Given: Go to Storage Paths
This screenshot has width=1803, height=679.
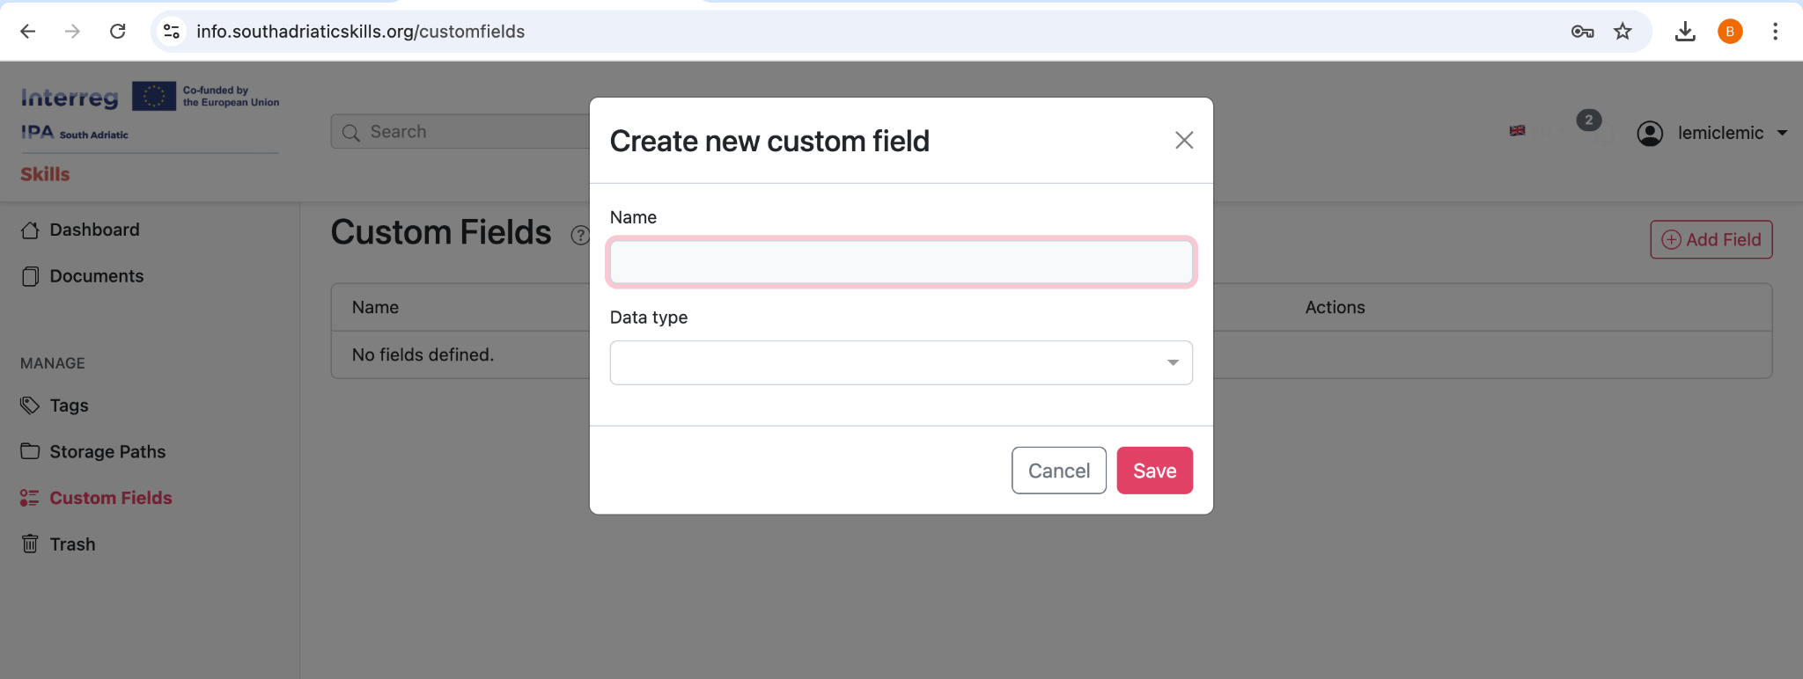Looking at the screenshot, I should click(107, 451).
